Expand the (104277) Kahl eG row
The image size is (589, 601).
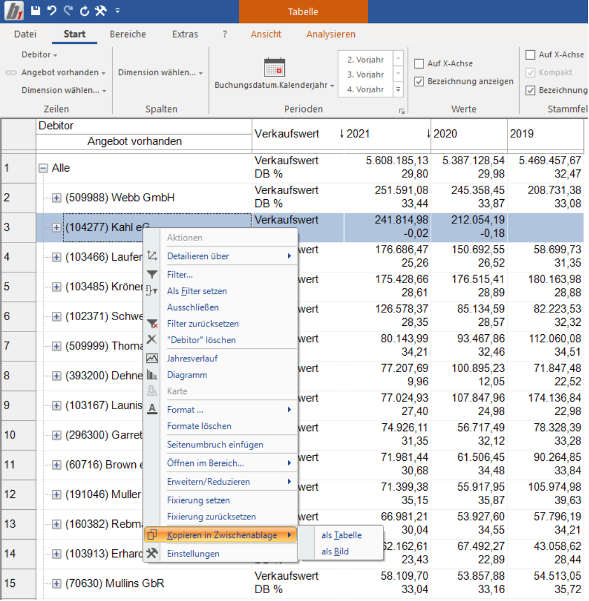(x=56, y=227)
